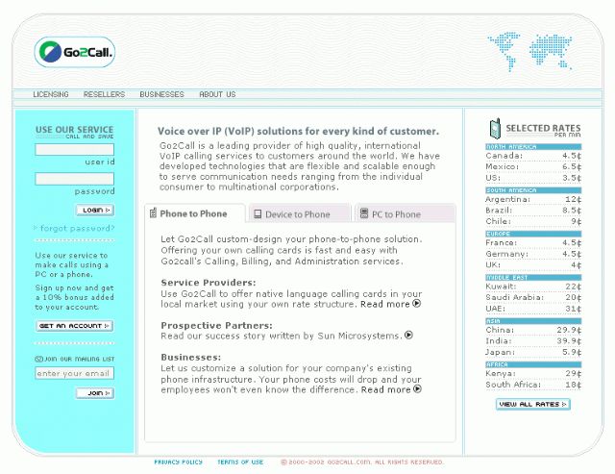Focus the enter your email field
Image resolution: width=615 pixels, height=474 pixels.
click(75, 373)
